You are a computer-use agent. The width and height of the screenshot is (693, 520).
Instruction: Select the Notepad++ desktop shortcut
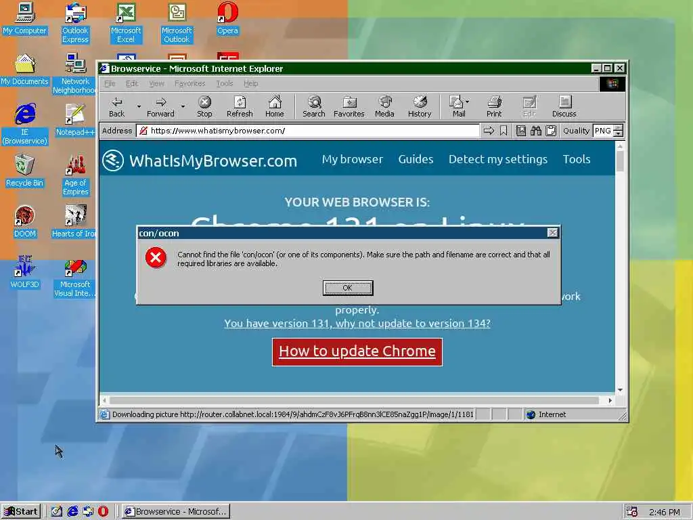click(75, 121)
